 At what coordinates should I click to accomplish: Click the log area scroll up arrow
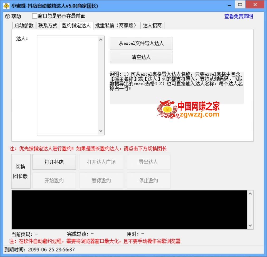point(250,194)
